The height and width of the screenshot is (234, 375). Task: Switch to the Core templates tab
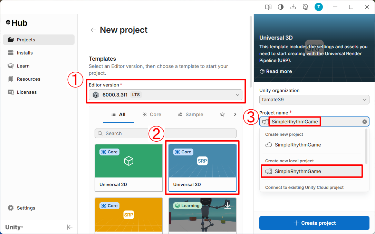pos(152,114)
